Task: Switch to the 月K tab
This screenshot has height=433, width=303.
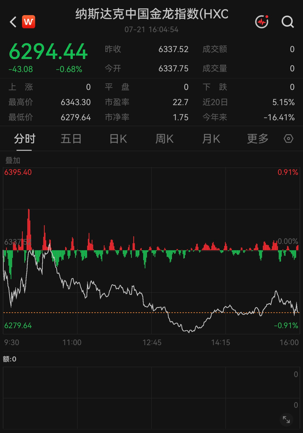Action: (211, 139)
